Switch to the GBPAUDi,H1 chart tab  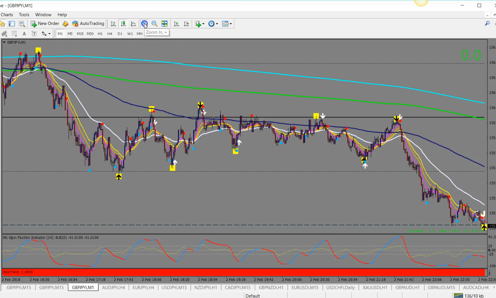(407, 287)
